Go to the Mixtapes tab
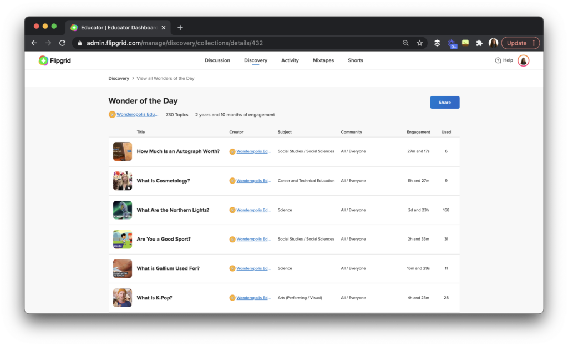Image resolution: width=568 pixels, height=346 pixels. [x=323, y=60]
